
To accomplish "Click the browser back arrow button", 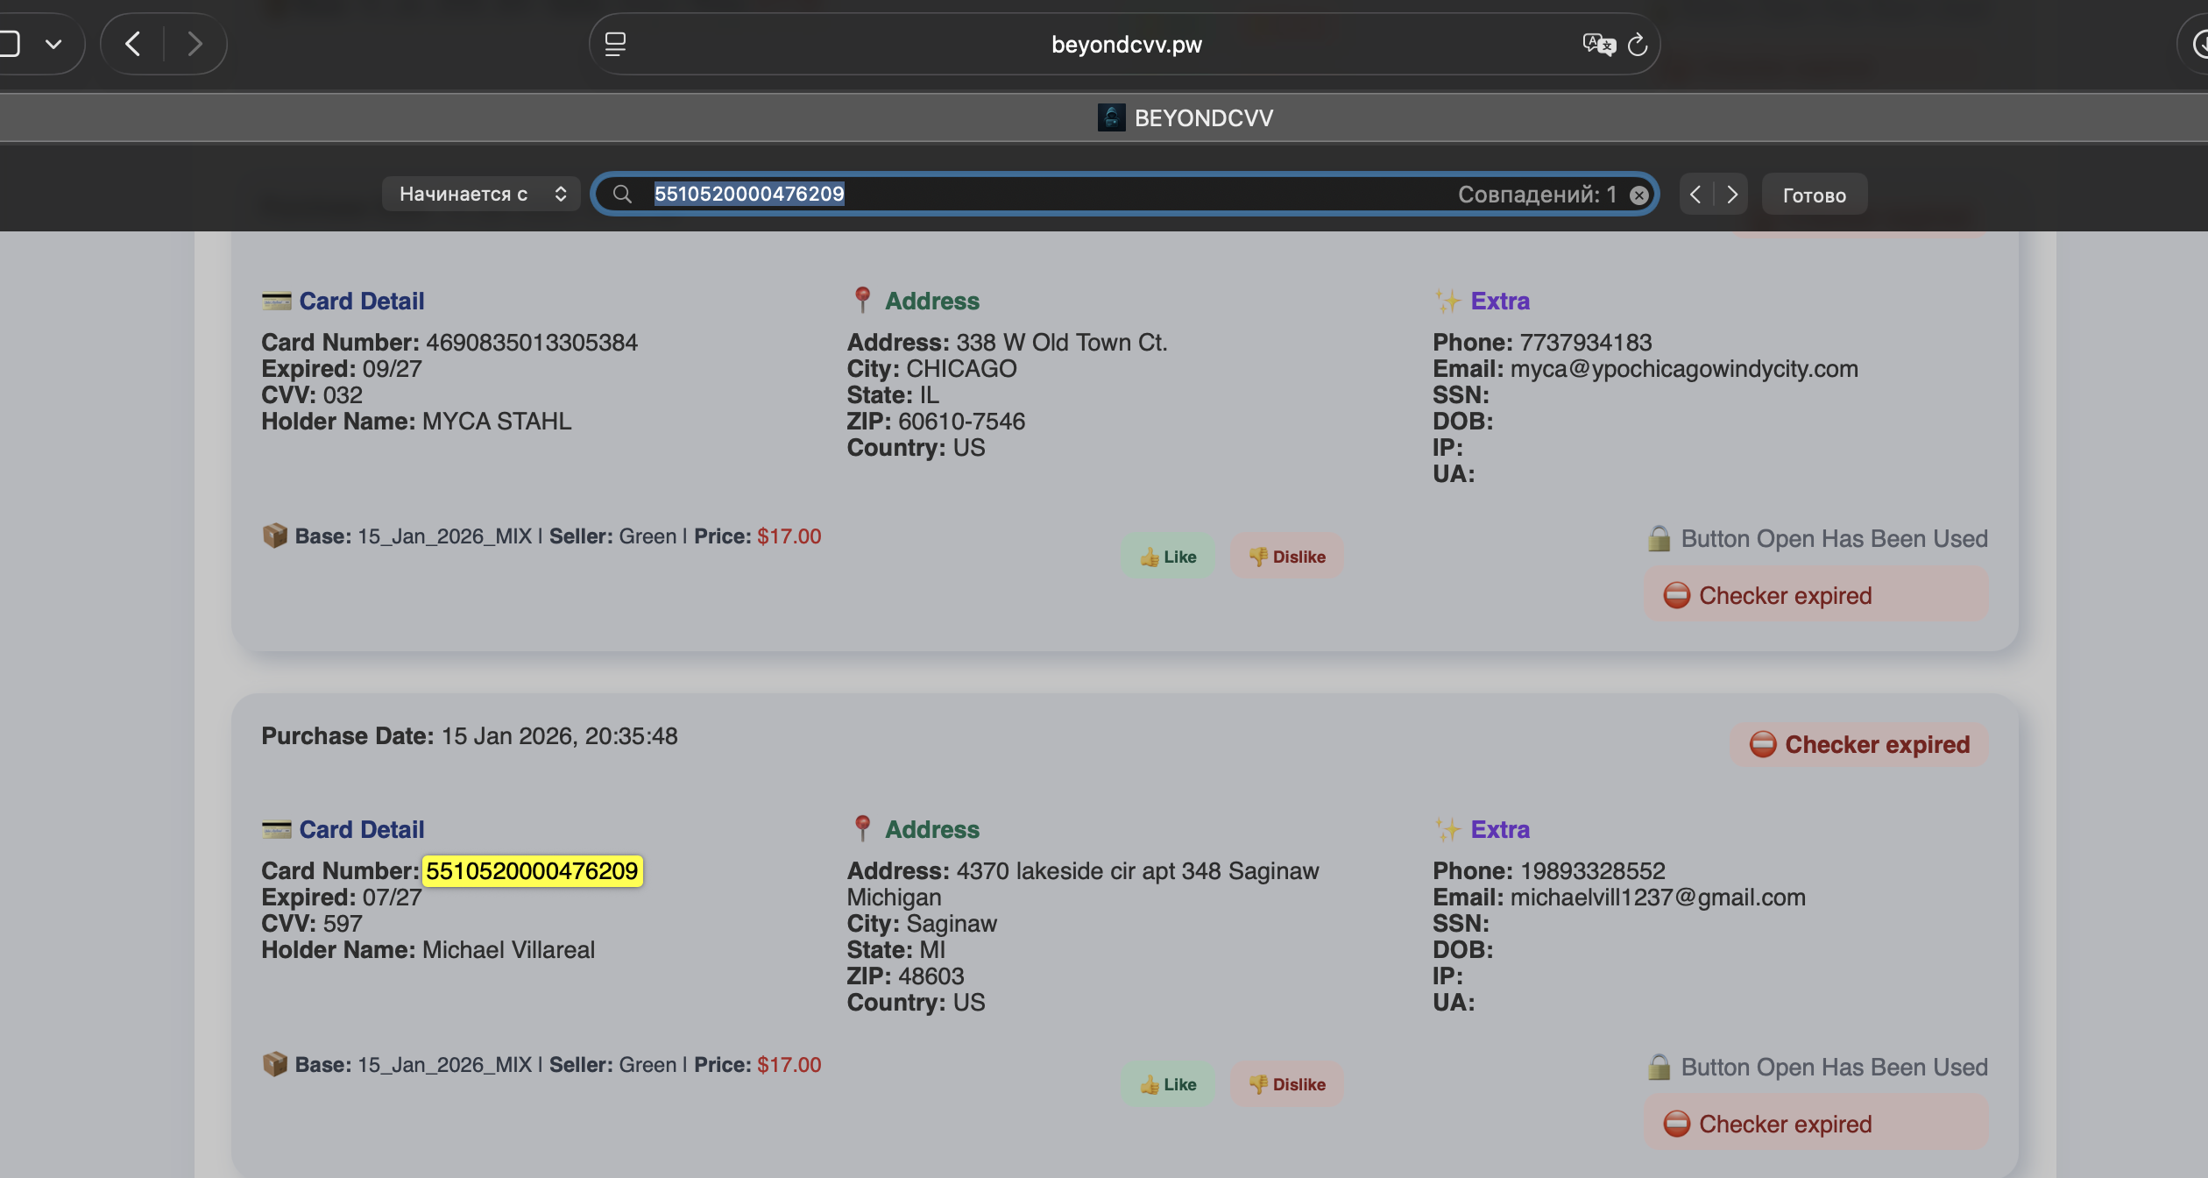I will (133, 44).
